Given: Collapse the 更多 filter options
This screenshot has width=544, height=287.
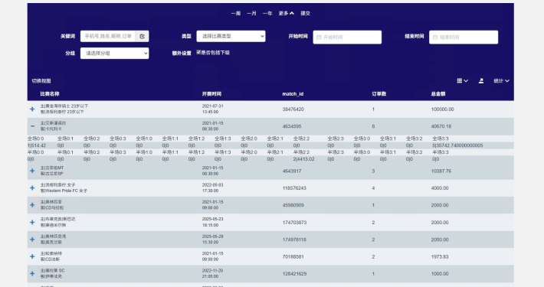Looking at the screenshot, I should 287,13.
